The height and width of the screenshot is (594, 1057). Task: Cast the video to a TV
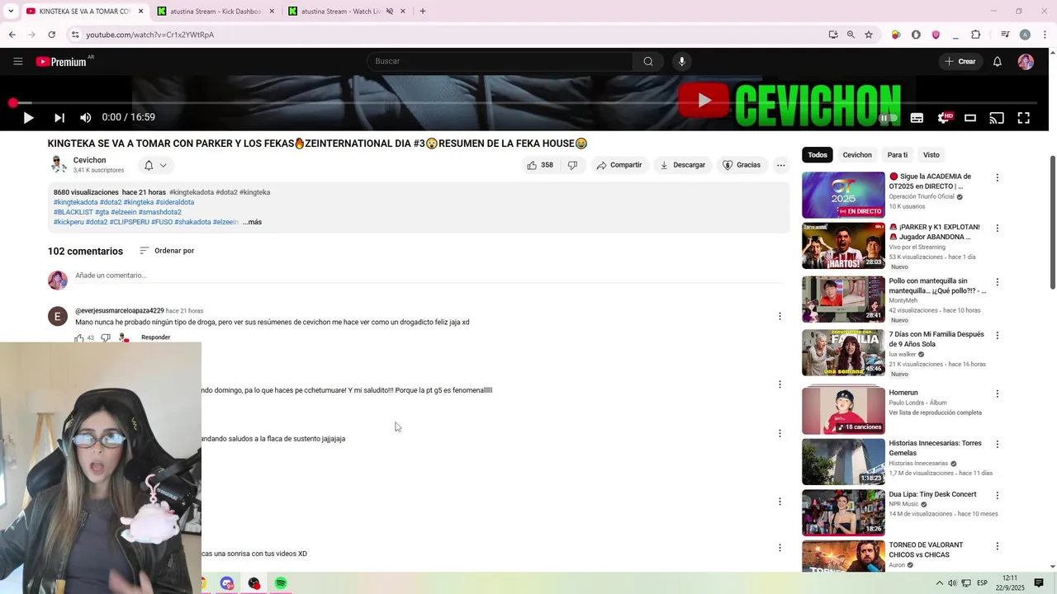coord(997,118)
